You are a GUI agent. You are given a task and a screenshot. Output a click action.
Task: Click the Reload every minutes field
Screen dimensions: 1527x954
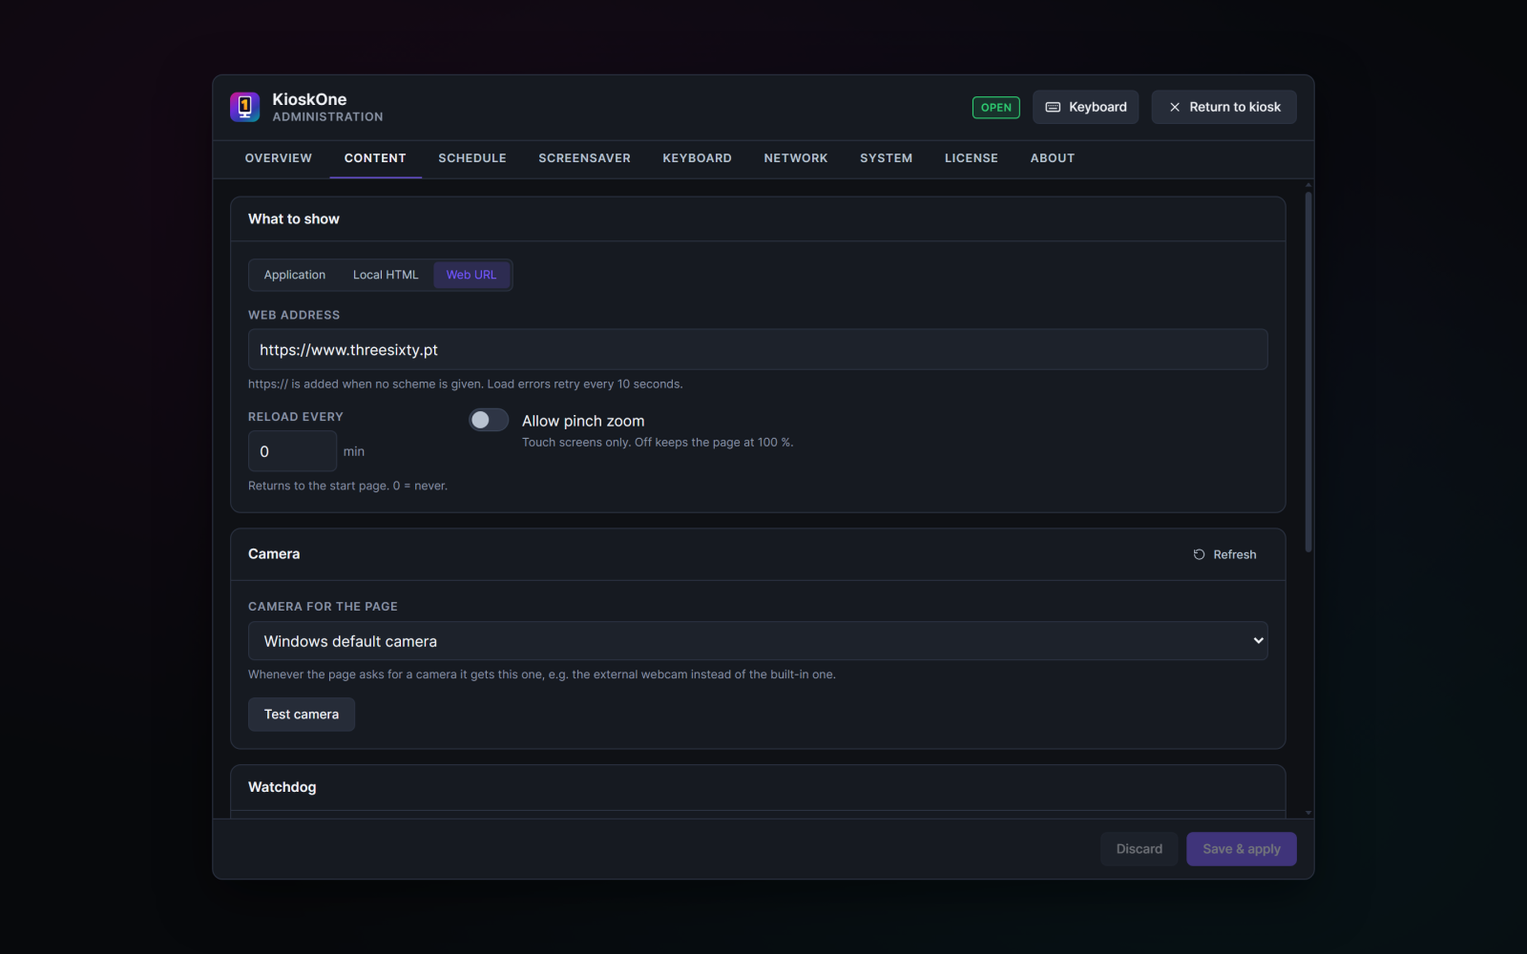[x=292, y=451]
